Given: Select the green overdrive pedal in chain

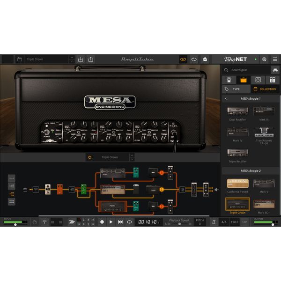Looking at the screenshot, I should tap(84, 189).
